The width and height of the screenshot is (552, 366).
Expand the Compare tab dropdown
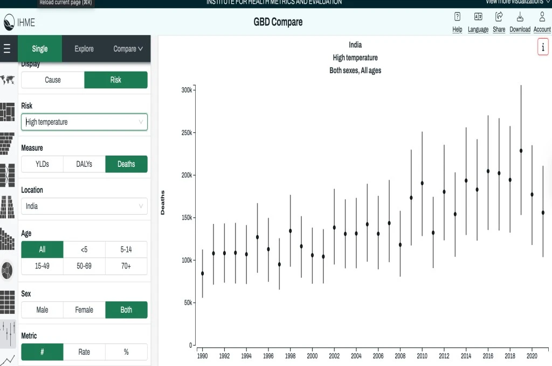click(x=128, y=49)
